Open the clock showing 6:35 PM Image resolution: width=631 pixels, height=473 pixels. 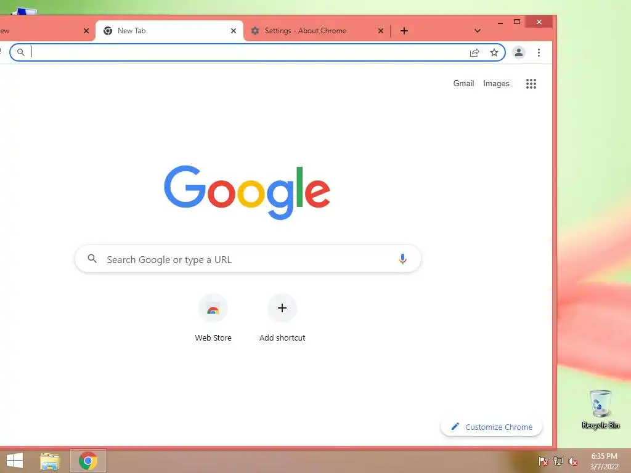pos(604,461)
